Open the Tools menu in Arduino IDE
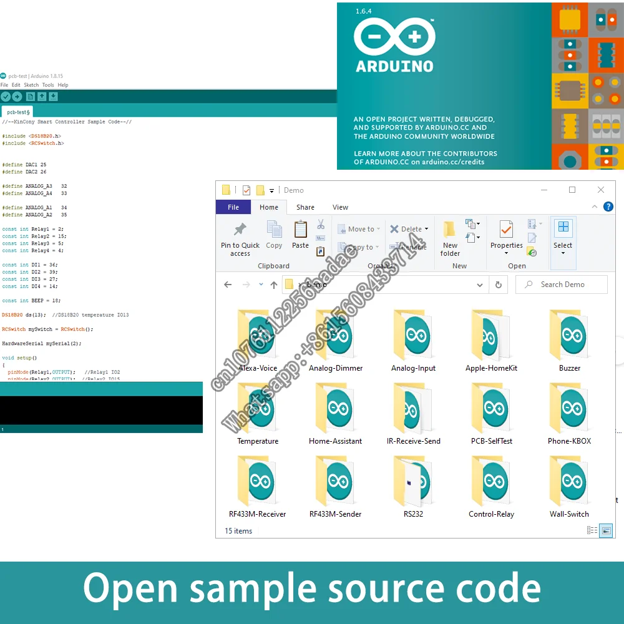This screenshot has width=624, height=624. [48, 85]
